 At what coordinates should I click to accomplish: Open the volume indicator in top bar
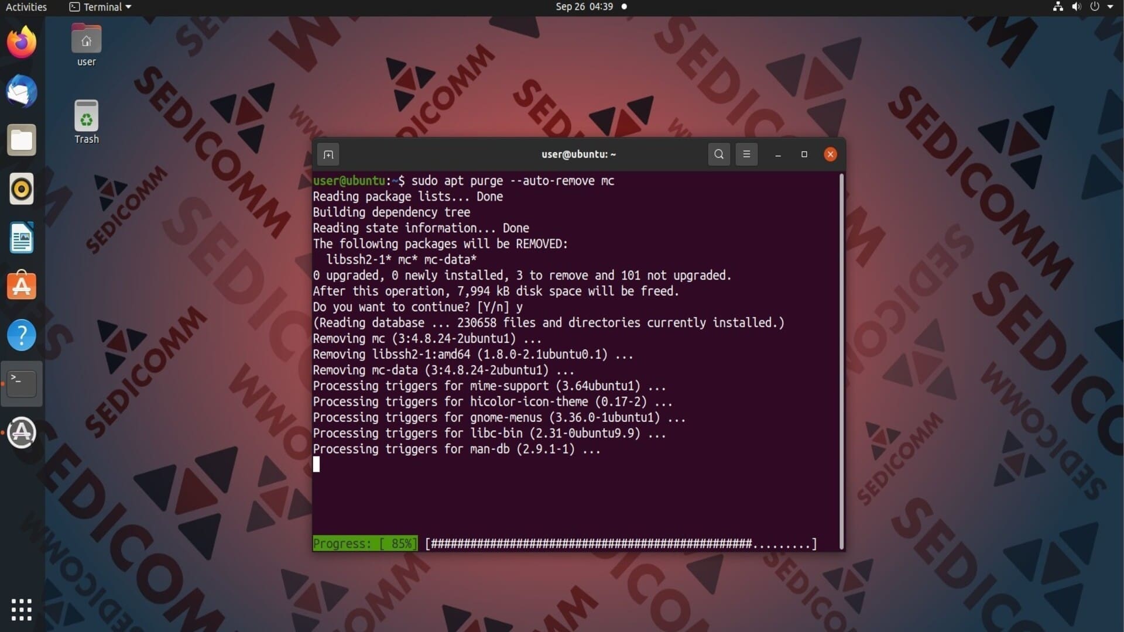tap(1076, 7)
